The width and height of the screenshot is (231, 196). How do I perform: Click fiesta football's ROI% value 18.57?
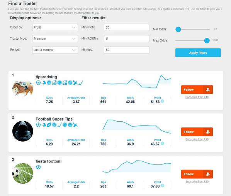(49, 186)
